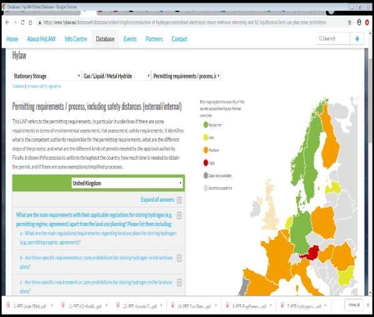The image size is (374, 317).
Task: Click the Expand all answers link
Action: coord(157,200)
